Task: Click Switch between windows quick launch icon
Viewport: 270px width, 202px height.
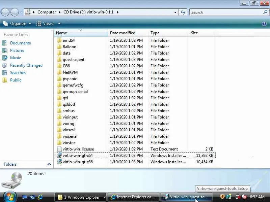Action: click(x=32, y=197)
